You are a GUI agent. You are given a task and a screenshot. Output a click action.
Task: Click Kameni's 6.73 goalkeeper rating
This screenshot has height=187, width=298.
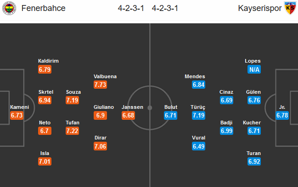(x=17, y=115)
